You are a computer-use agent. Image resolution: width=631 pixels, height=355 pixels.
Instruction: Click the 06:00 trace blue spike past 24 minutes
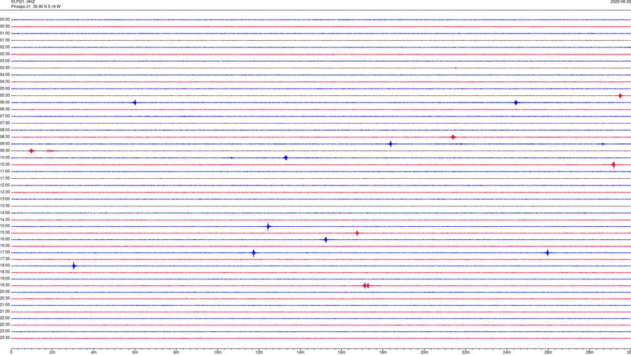[516, 103]
